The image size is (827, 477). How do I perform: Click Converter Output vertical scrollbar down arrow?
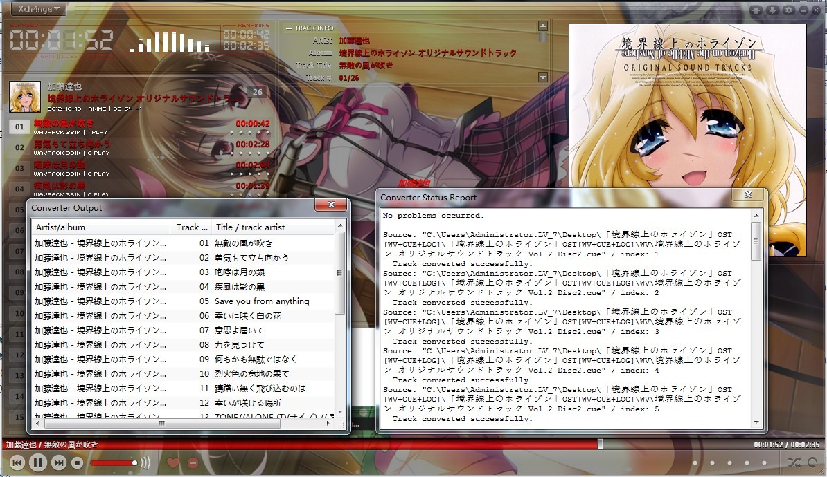click(x=339, y=412)
